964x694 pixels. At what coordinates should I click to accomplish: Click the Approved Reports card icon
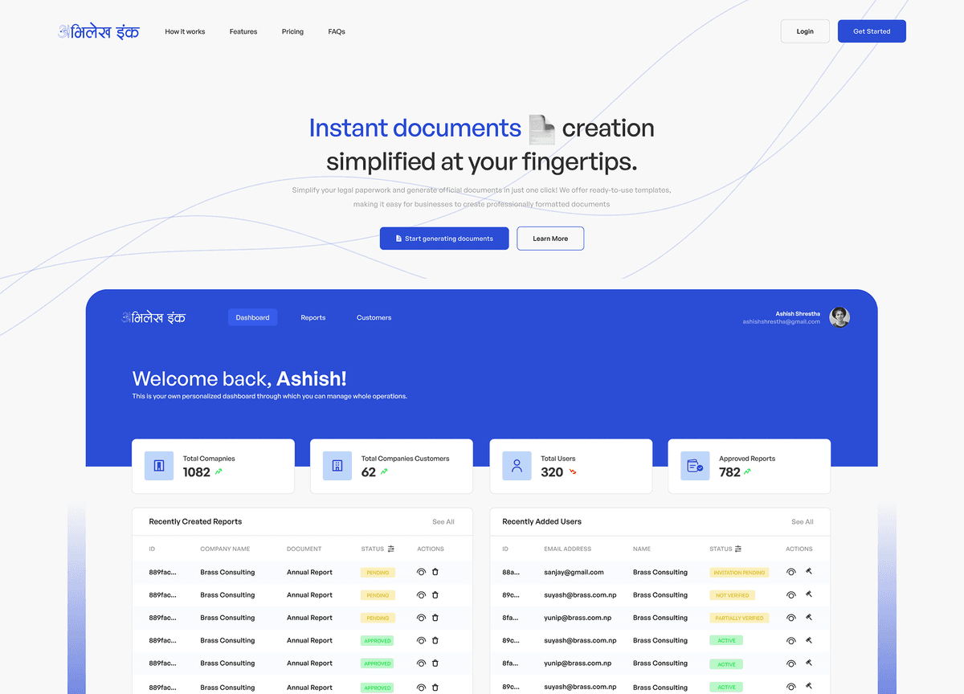tap(695, 466)
